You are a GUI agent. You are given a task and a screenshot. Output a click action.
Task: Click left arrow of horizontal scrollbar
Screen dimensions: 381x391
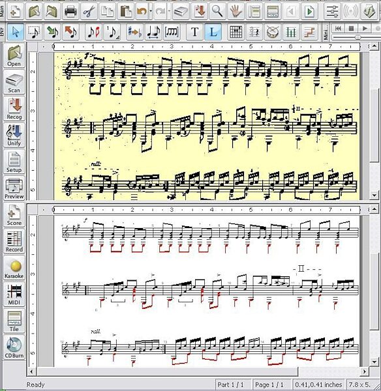(31, 371)
